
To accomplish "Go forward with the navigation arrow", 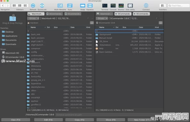I will tap(8, 5).
